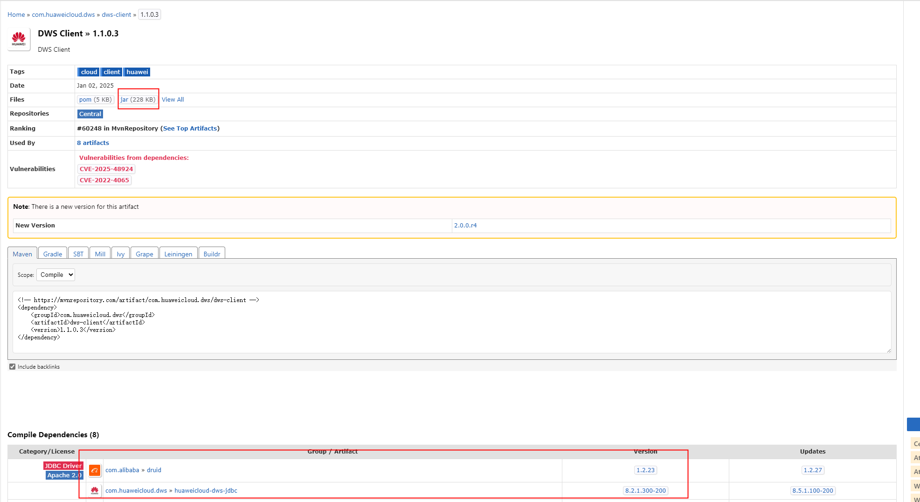Click the JDBC Driver category badge
Screen dimensions: 920x502
(63, 466)
